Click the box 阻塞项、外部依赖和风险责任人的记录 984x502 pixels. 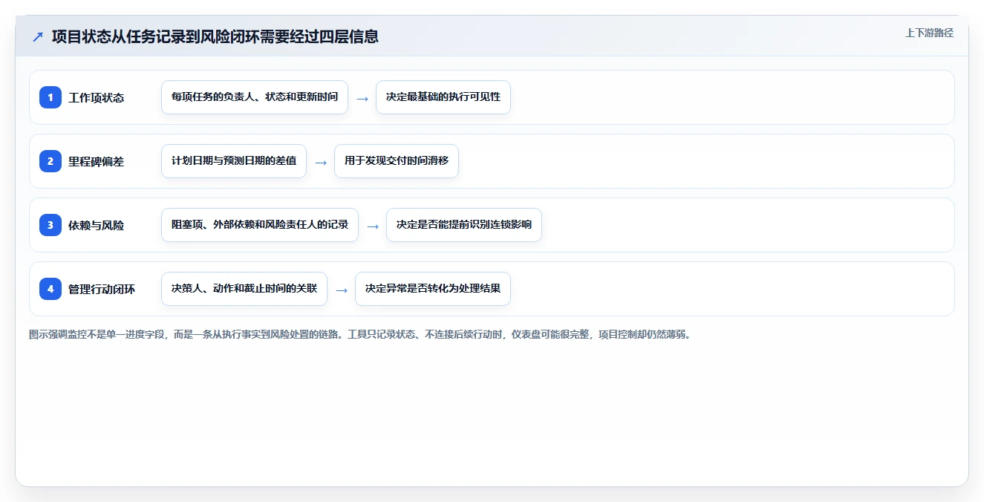[x=260, y=225]
